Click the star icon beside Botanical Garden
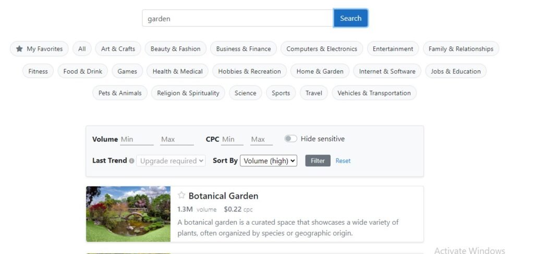 click(181, 196)
